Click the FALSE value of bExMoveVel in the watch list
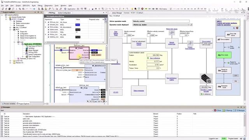 click(78, 30)
